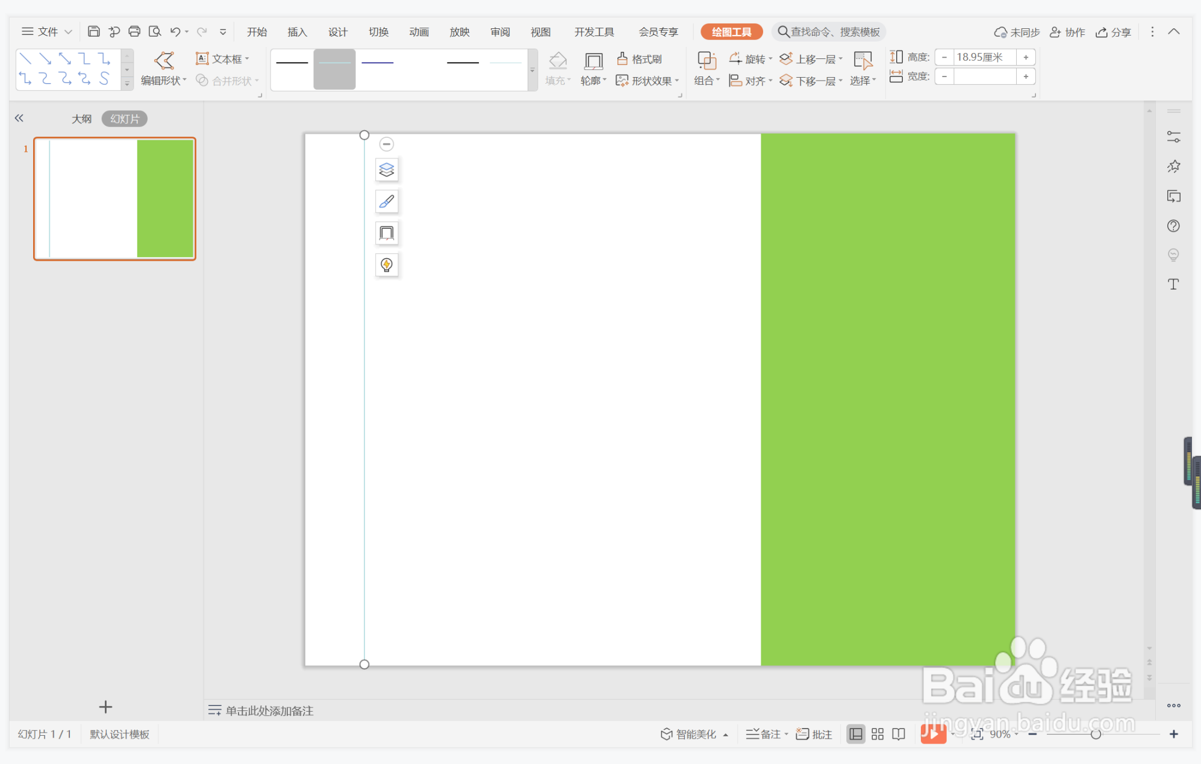1201x764 pixels.
Task: Click the Edit Shape (编辑形状) icon
Action: [164, 60]
